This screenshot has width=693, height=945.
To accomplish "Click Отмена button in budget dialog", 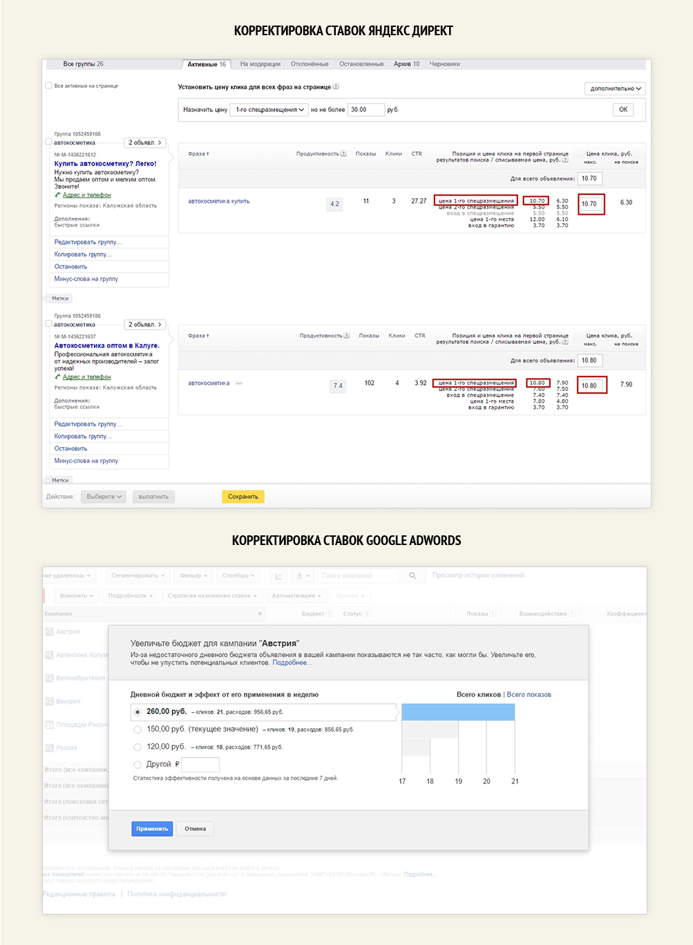I will click(196, 829).
